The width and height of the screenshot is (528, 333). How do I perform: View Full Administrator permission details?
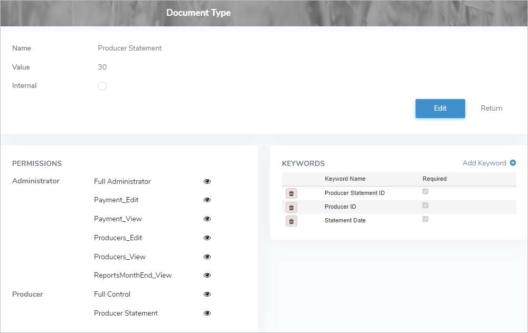pos(207,181)
